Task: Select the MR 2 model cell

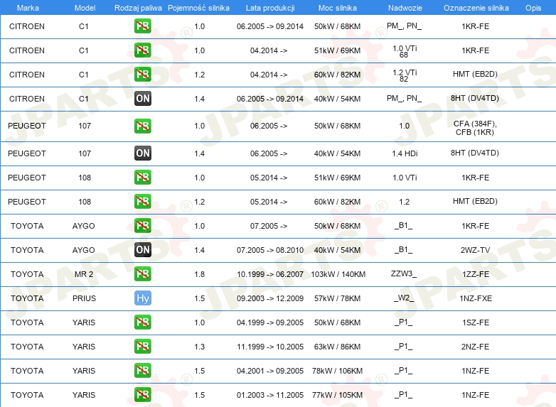Action: point(84,274)
